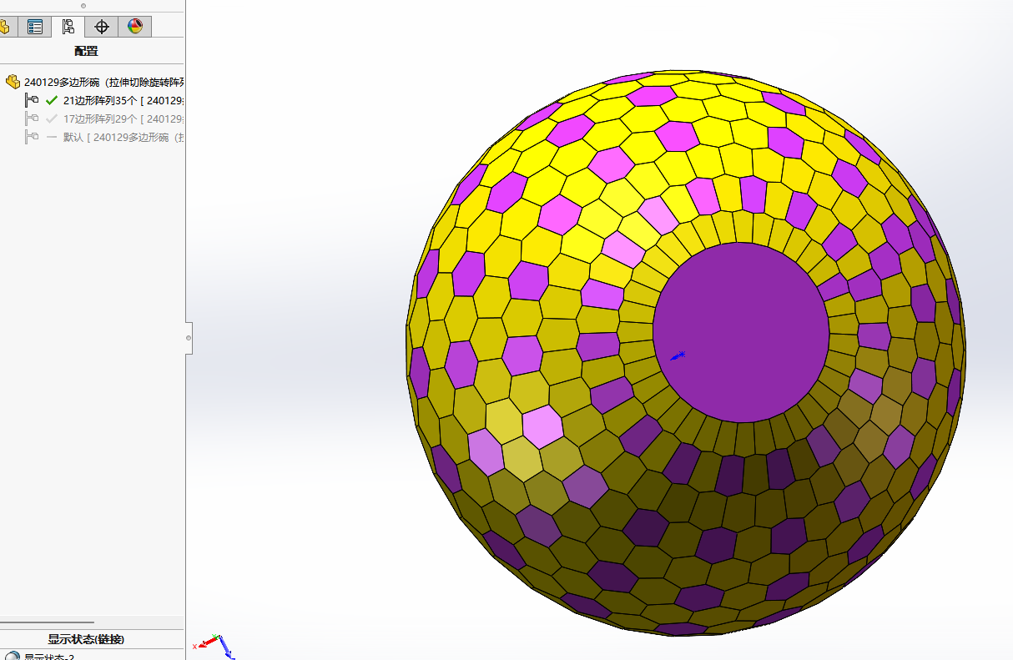Switch to the ConfigurationManager tab
Screen dimensions: 1013x660
pyautogui.click(x=68, y=27)
